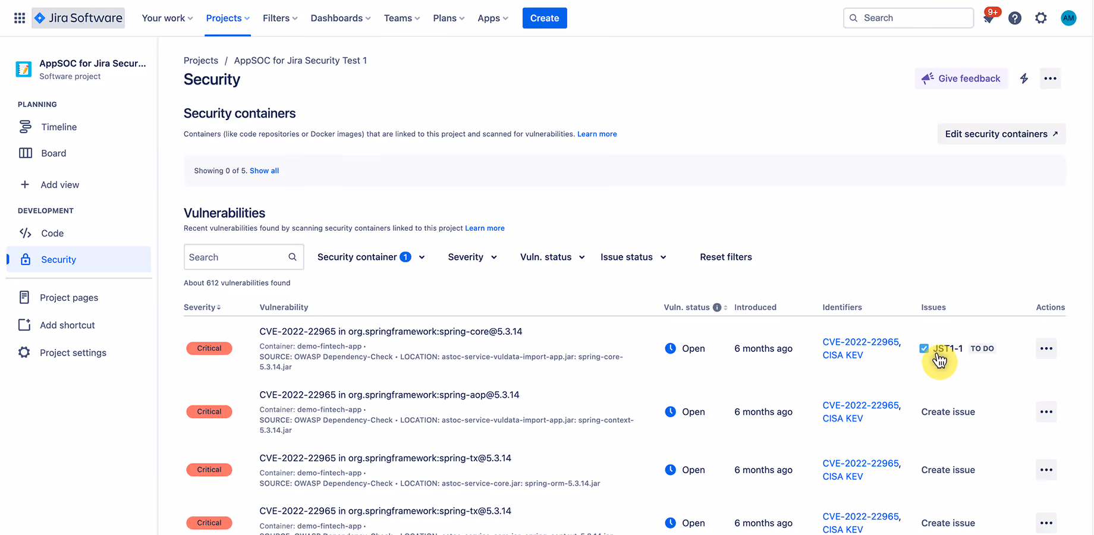The height and width of the screenshot is (535, 1094).
Task: Expand the Your work menu
Action: (167, 18)
